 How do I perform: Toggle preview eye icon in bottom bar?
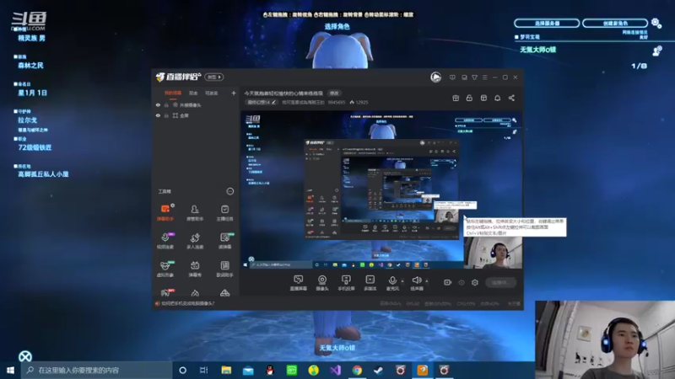pyautogui.click(x=462, y=282)
